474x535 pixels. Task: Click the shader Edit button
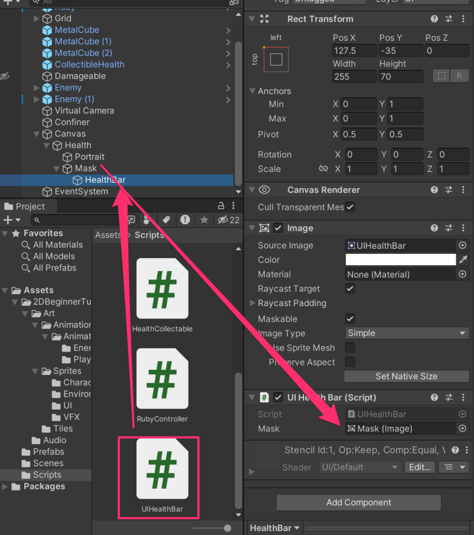pyautogui.click(x=420, y=467)
